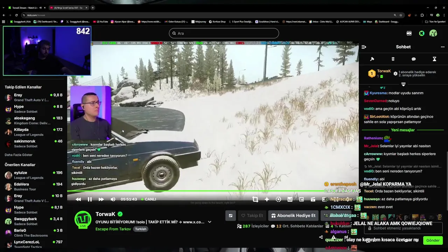Screen dimensions: 448x252
Task: Open the EdaVera Business Tour channel
Action: pos(34,187)
